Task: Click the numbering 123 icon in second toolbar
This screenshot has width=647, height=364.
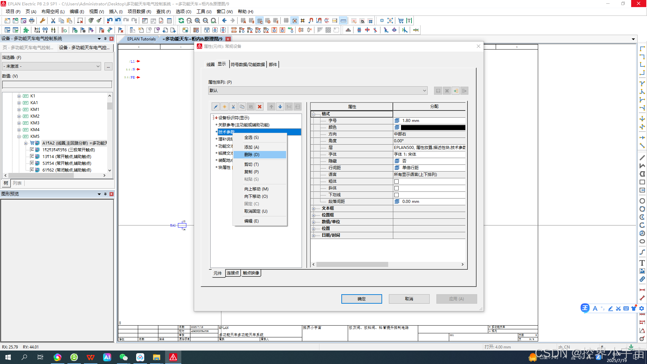Action: coord(37,30)
